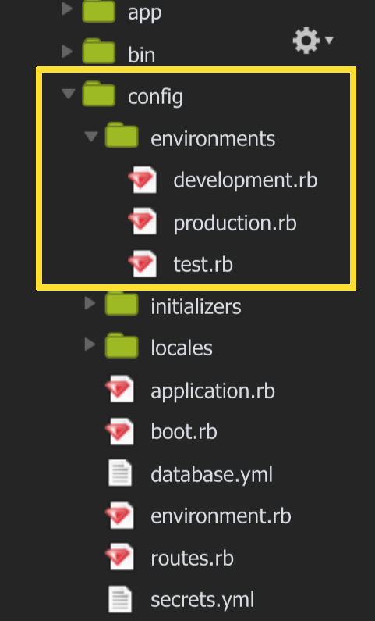Click the ruby icon of routes.rb
This screenshot has height=621, width=375.
coord(120,557)
